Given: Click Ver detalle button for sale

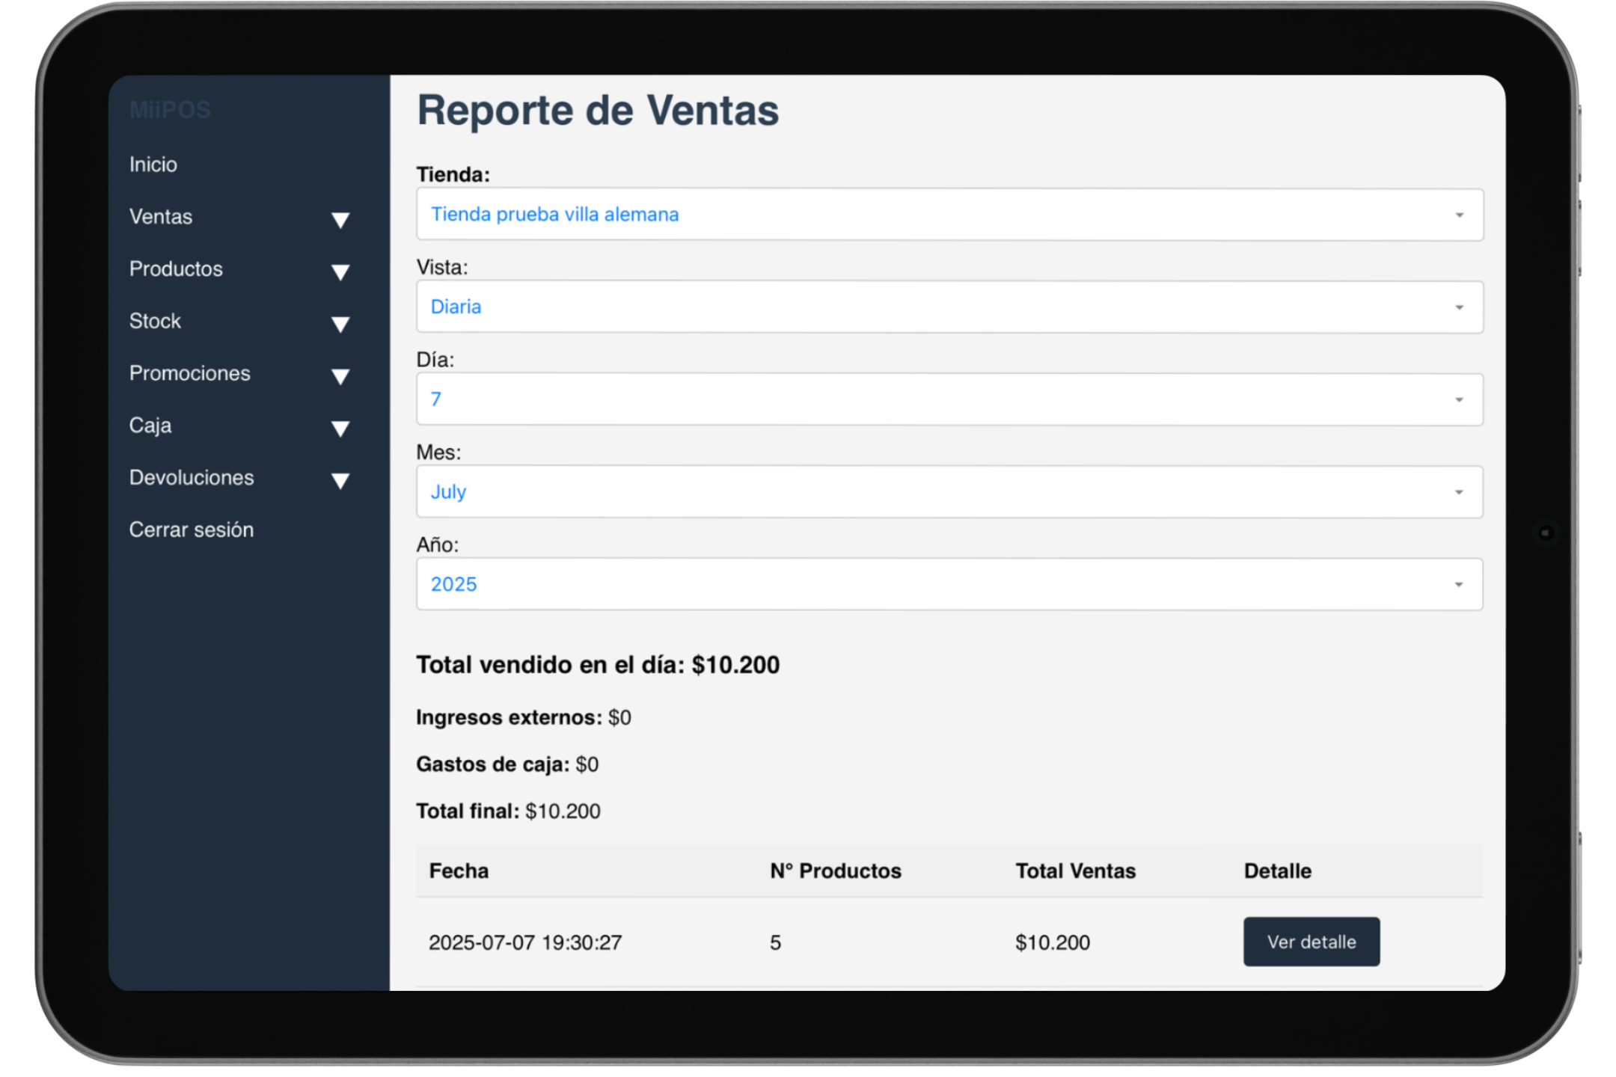Looking at the screenshot, I should pyautogui.click(x=1311, y=942).
